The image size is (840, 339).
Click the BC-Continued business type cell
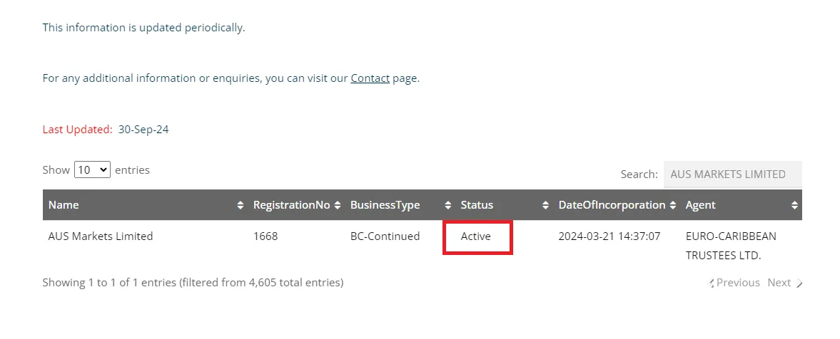point(385,236)
